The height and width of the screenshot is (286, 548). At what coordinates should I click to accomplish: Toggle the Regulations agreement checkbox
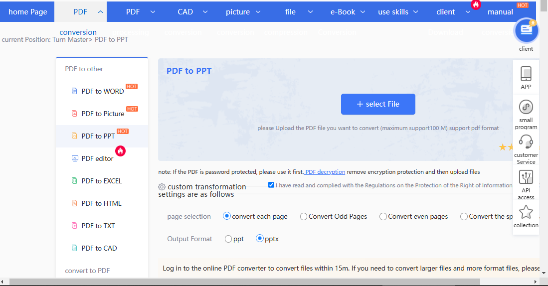coord(271,185)
